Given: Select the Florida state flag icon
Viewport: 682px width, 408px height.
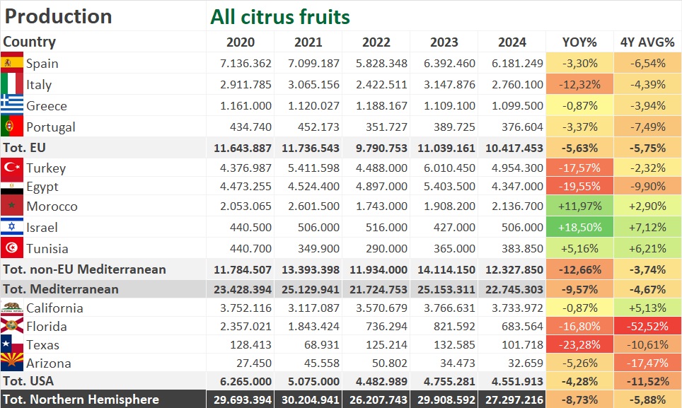Looking at the screenshot, I should tap(12, 326).
